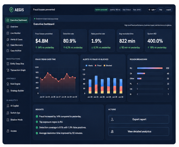Viewport: 179px width, 147px height.
Task: Open Alerts & Cases icon in sidebar
Action: tap(8, 40)
